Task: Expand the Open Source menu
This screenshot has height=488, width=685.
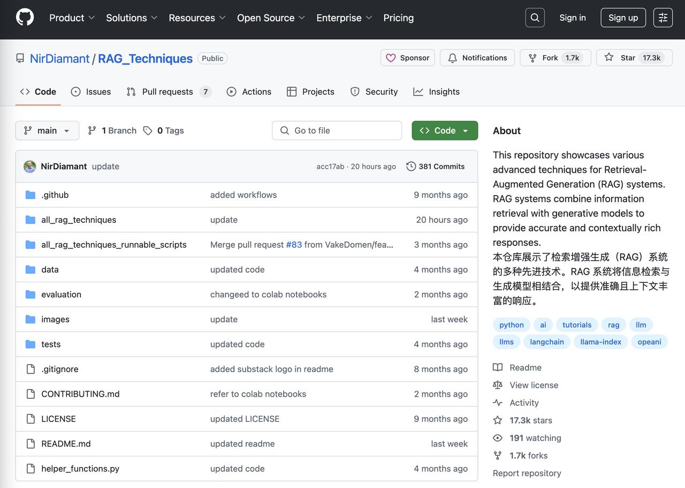Action: click(271, 18)
